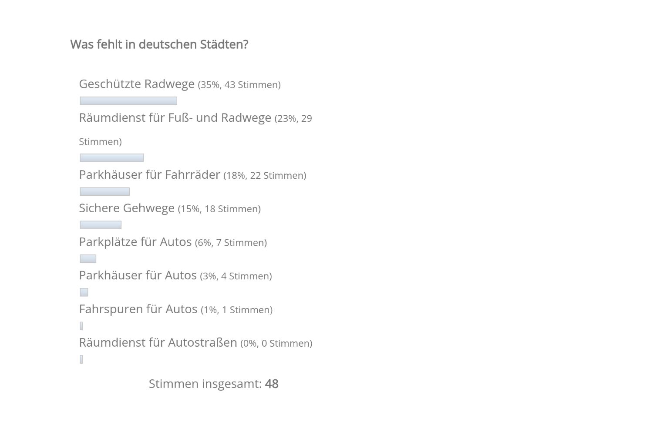Click the '(35%, 43 Stimmen)' vote count
653x435 pixels.
click(239, 85)
